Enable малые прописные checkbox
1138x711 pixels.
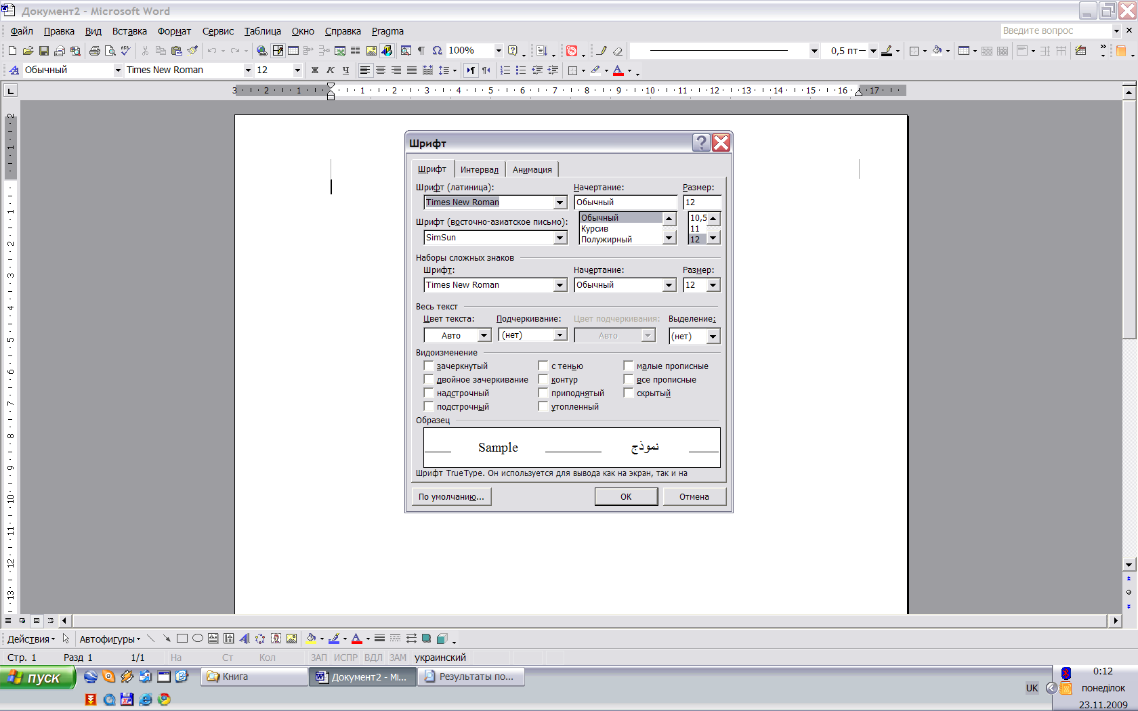[x=628, y=366]
